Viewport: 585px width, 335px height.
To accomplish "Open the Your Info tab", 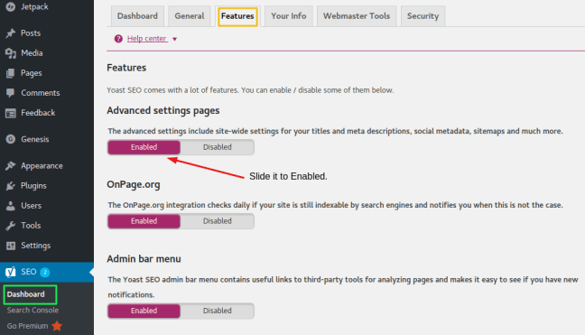I will [288, 16].
